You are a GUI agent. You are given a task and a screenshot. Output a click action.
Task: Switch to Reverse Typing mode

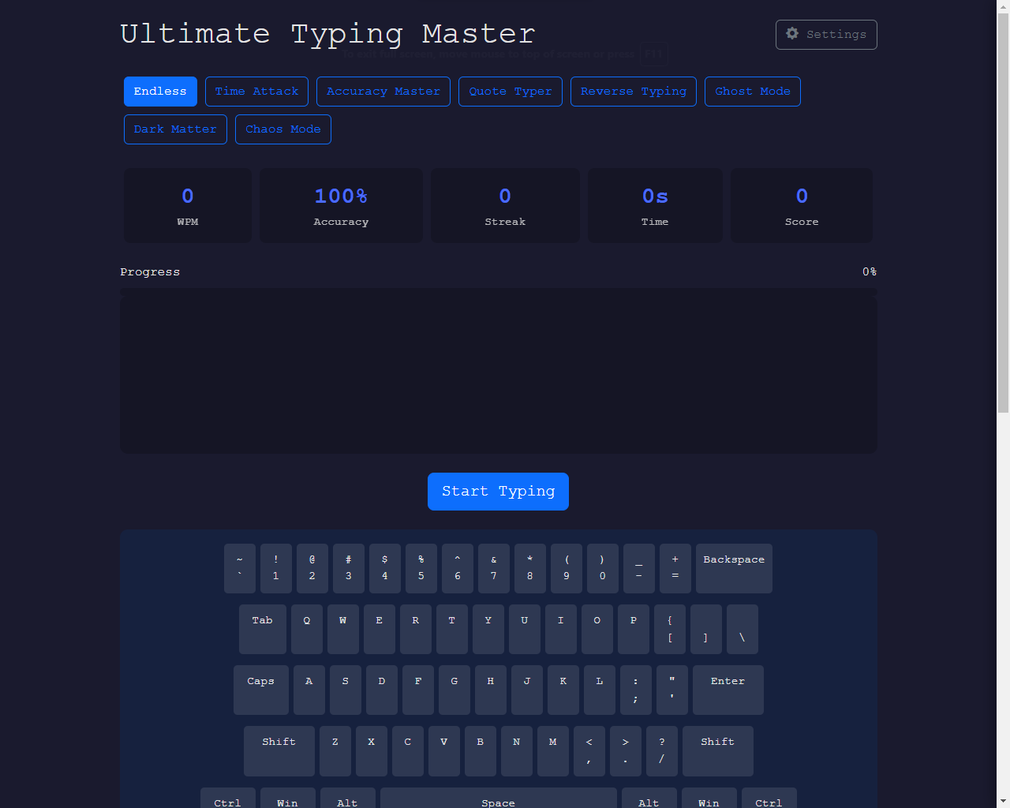click(x=634, y=92)
